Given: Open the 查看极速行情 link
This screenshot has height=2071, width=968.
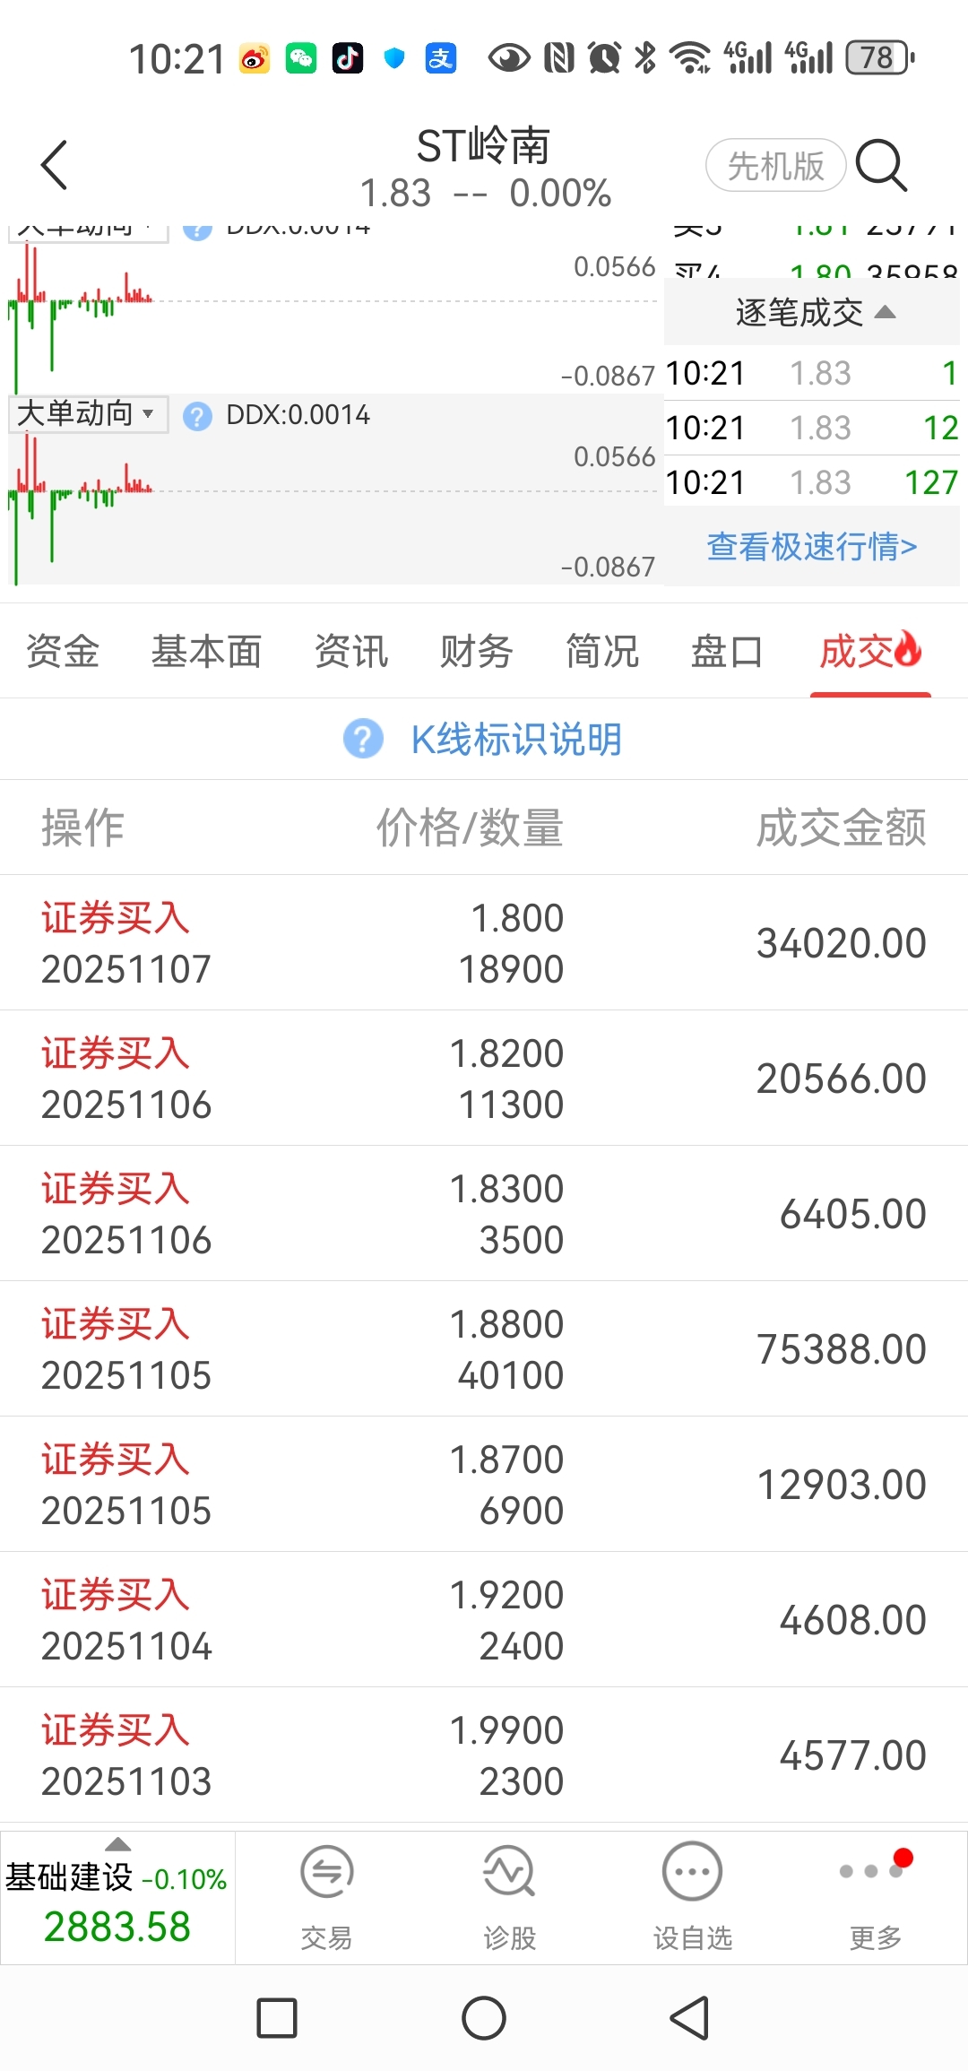Looking at the screenshot, I should click(812, 546).
